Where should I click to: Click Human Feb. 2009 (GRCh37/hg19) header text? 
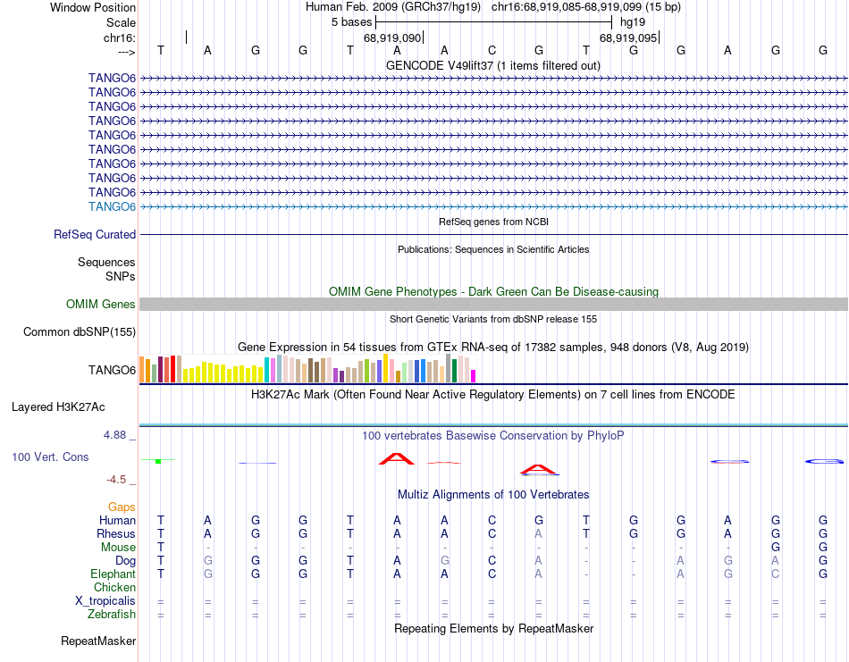coord(393,7)
